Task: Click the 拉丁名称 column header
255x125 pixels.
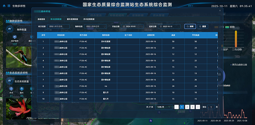Action: point(128,35)
